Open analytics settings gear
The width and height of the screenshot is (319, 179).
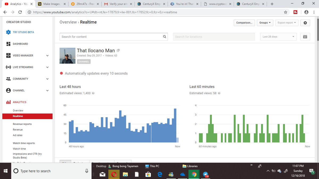[x=305, y=23]
